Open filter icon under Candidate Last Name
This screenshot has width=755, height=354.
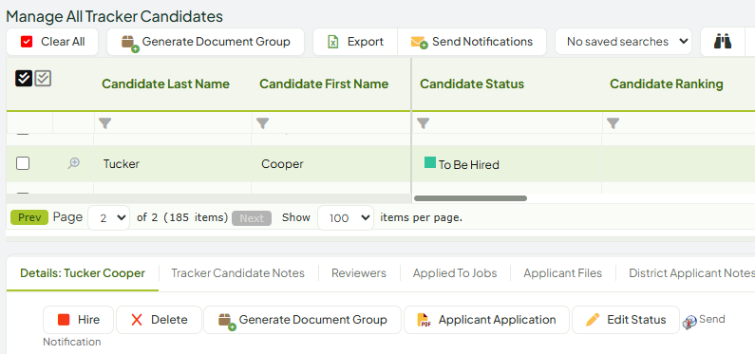coord(105,123)
